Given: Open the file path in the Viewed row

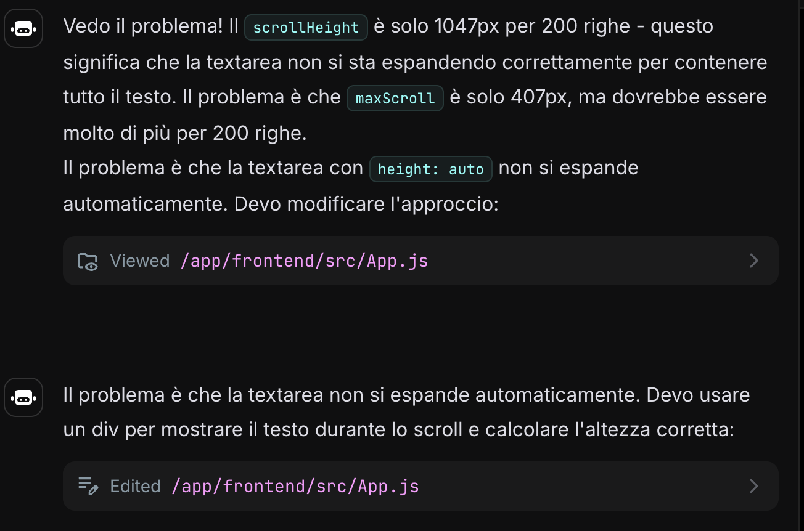Looking at the screenshot, I should tap(305, 261).
